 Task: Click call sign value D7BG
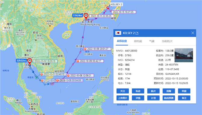128,55
